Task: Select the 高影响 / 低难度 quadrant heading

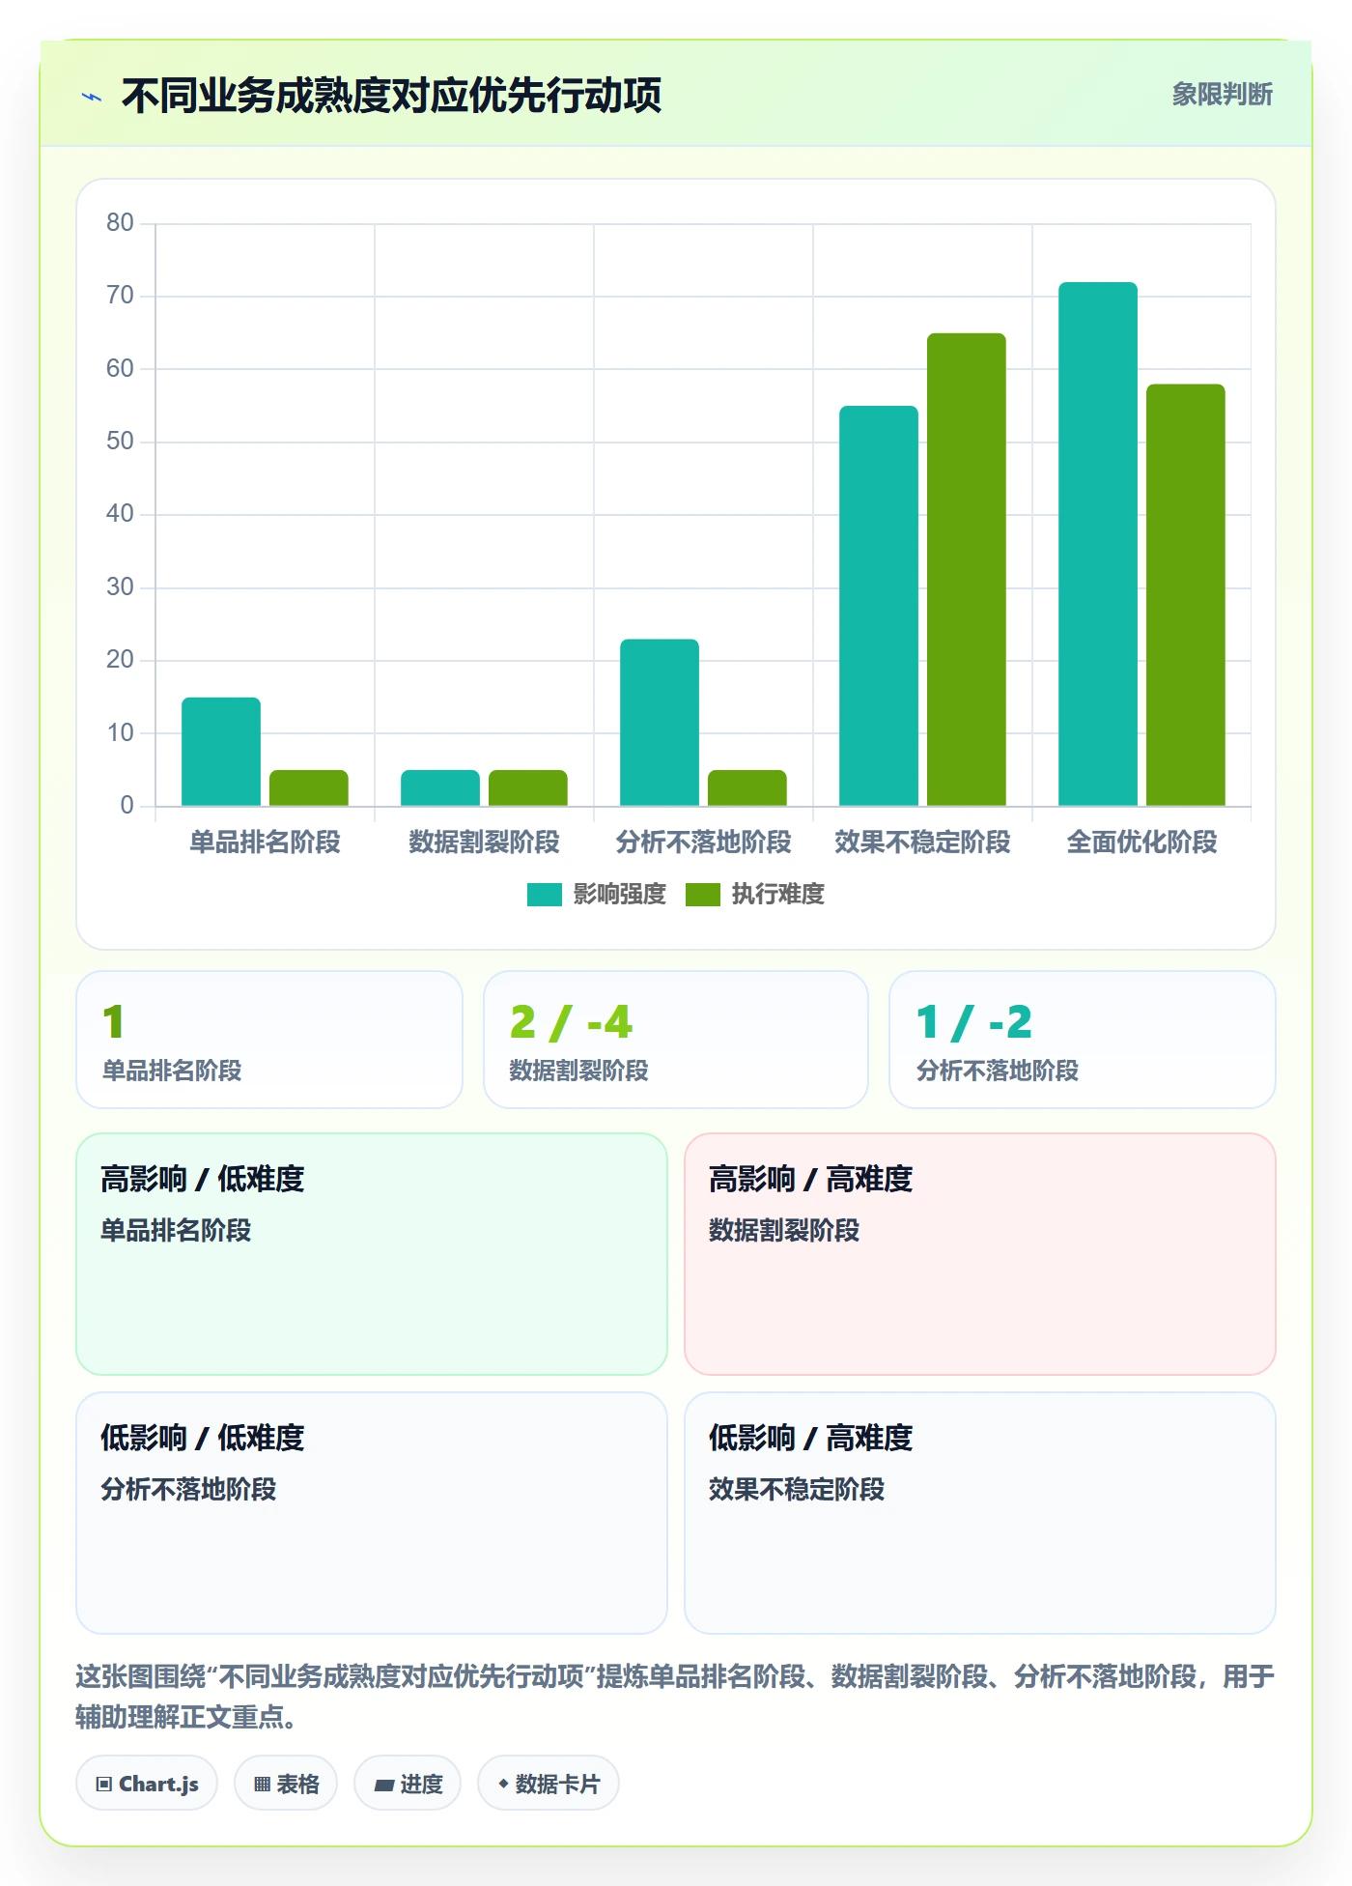Action: tap(203, 1180)
